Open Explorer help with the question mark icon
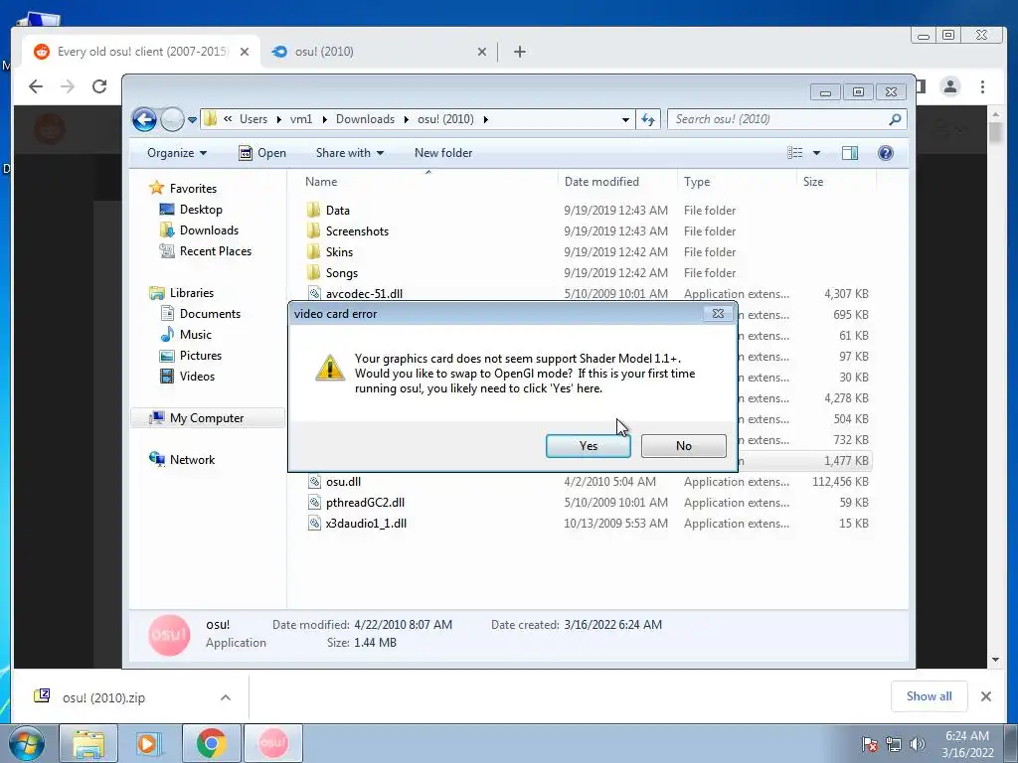Viewport: 1018px width, 763px height. 886,153
